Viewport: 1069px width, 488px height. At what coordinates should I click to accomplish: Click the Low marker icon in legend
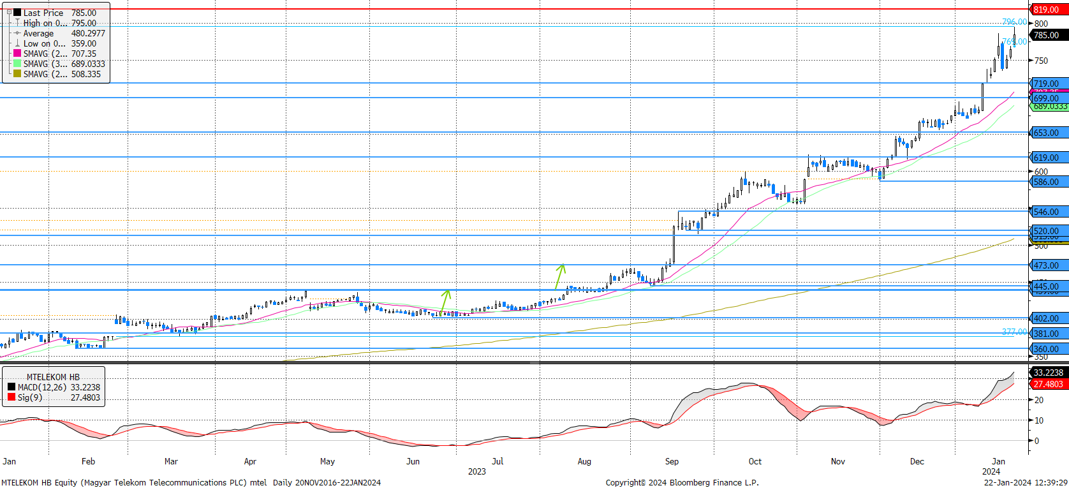(17, 43)
